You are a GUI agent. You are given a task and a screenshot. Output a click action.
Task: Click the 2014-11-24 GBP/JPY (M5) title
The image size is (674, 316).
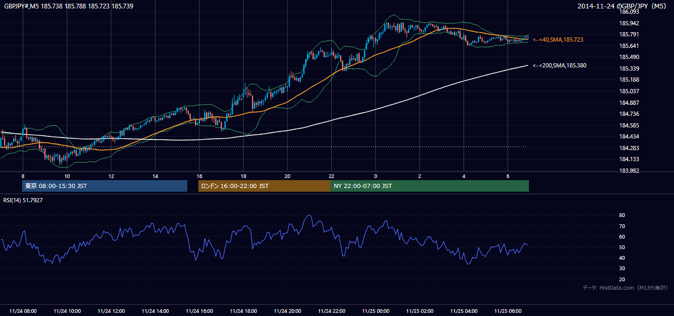click(623, 6)
